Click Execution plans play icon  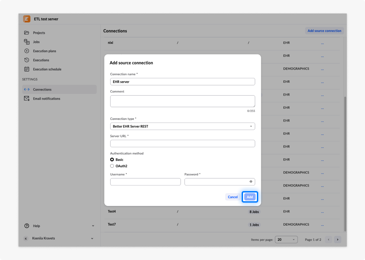[x=27, y=51]
